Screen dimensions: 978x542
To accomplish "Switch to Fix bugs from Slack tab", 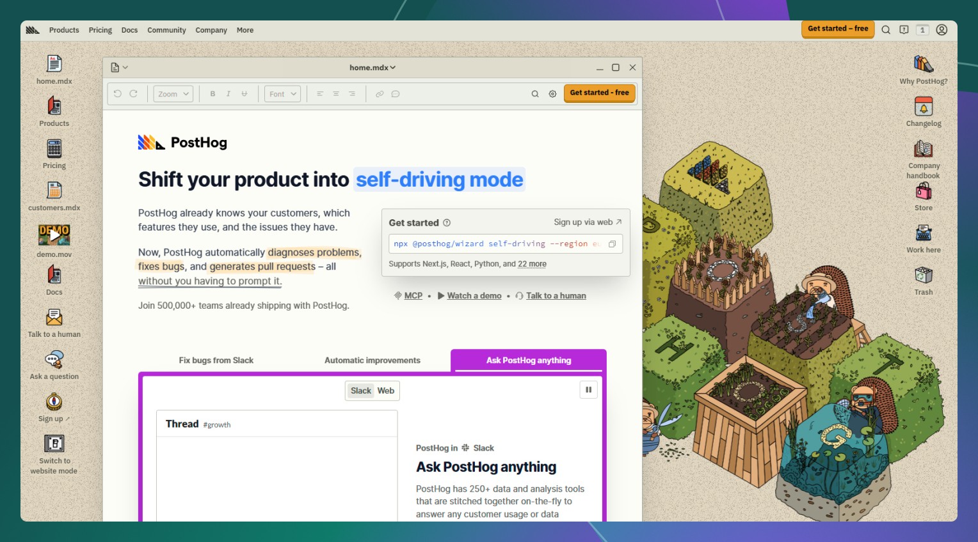I will 216,360.
